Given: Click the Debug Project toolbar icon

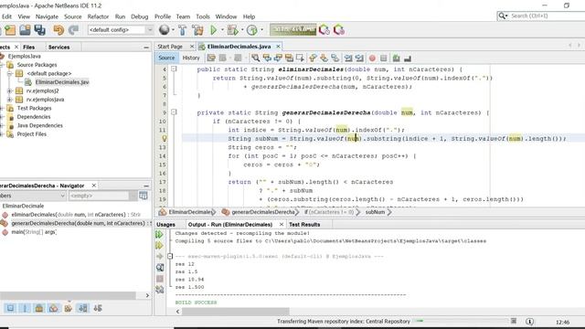Looking at the screenshot, I should point(233,30).
